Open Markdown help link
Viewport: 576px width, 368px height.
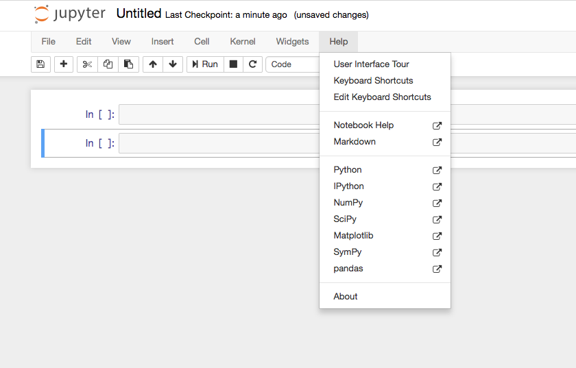[x=385, y=142]
